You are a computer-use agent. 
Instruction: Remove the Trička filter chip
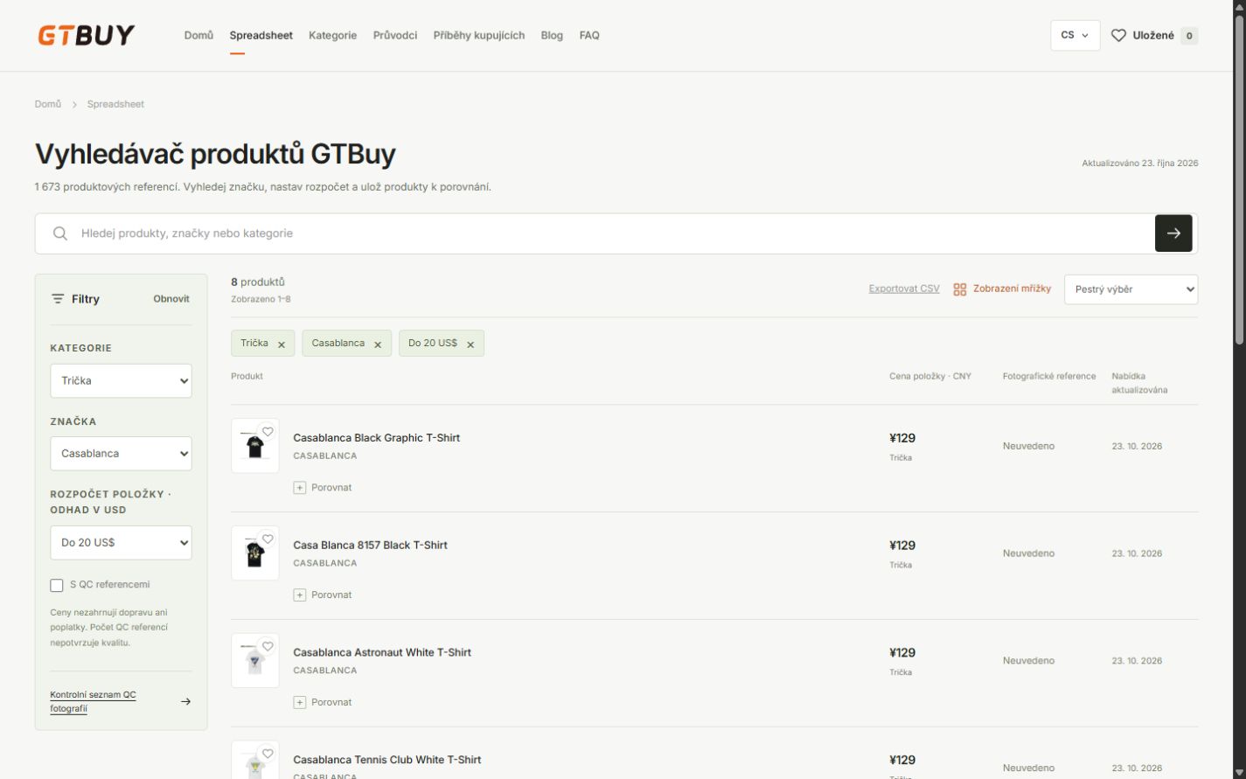(x=282, y=344)
